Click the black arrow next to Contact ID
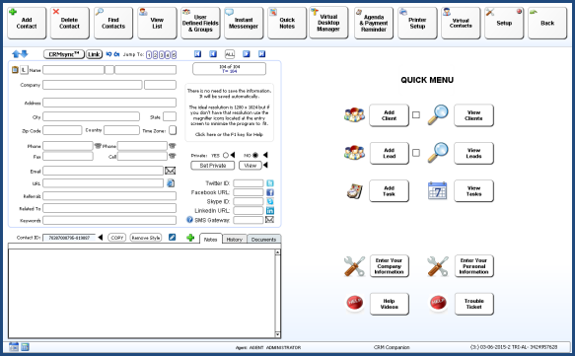This screenshot has width=575, height=356. tap(101, 238)
